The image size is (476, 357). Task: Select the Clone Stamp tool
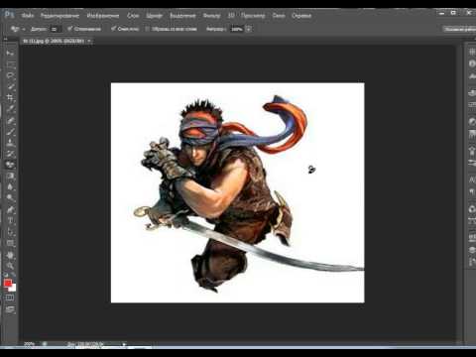point(10,143)
